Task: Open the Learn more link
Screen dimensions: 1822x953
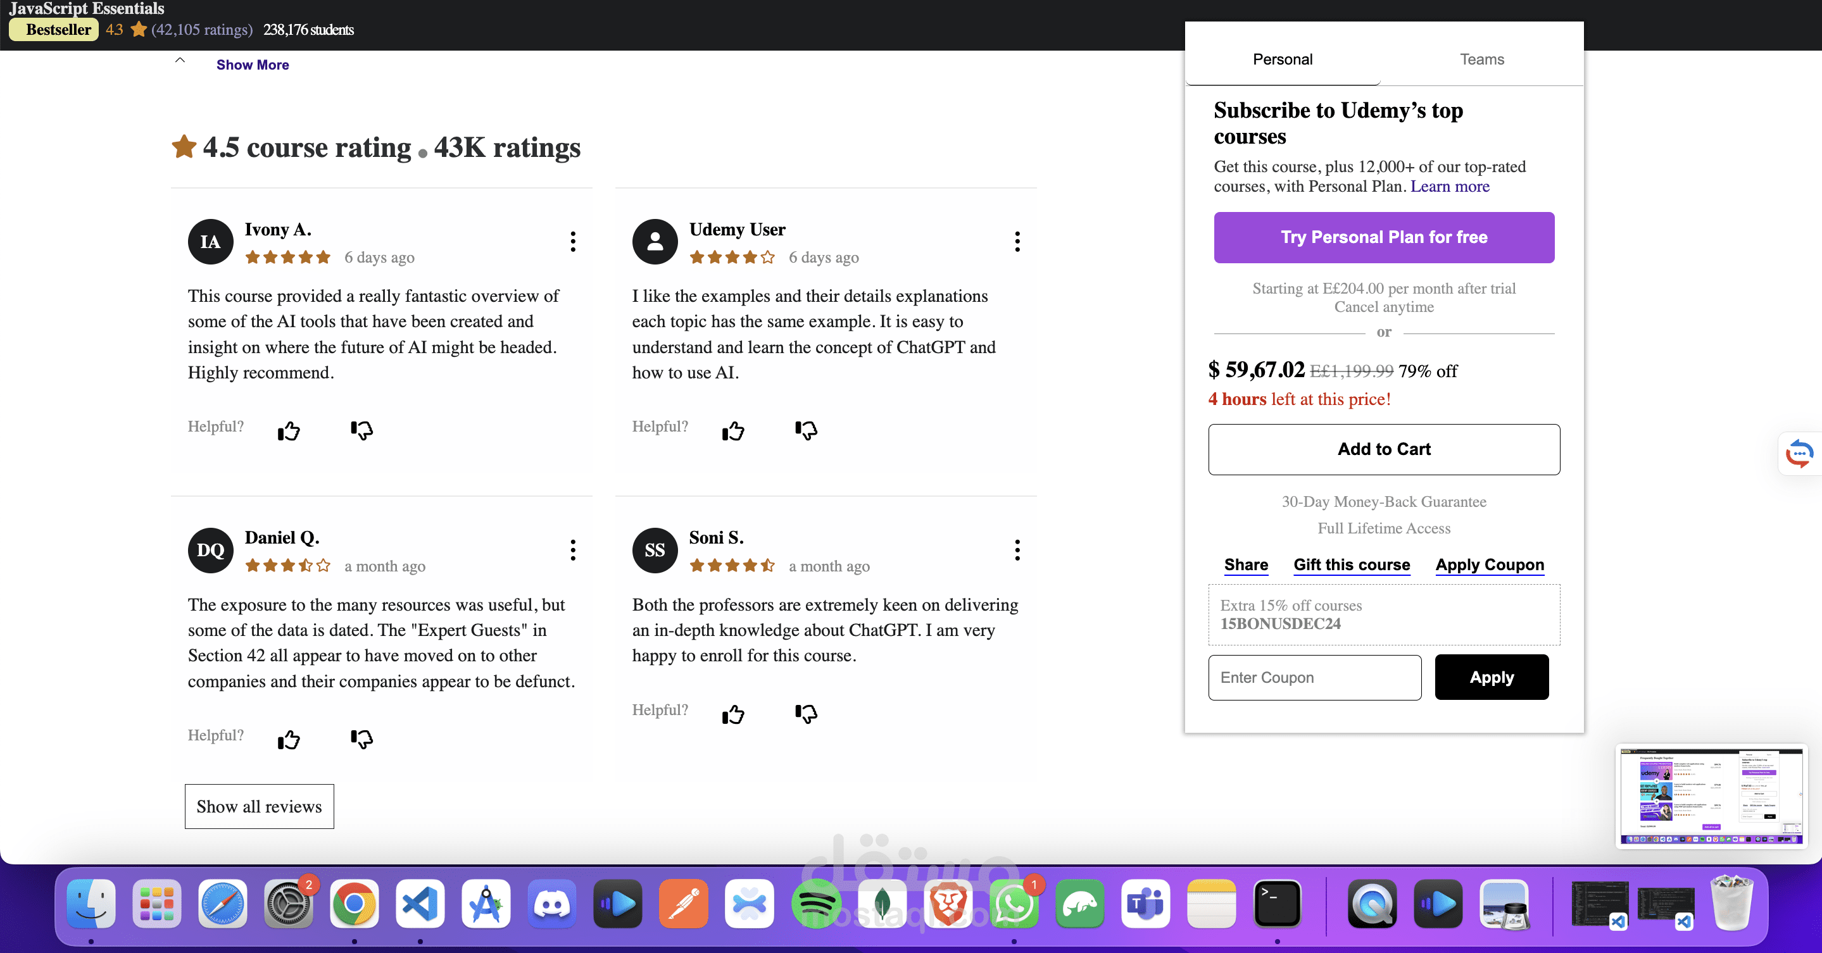Action: [x=1449, y=186]
